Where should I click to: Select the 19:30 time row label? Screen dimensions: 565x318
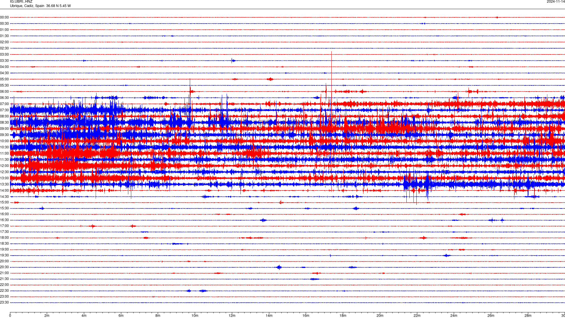point(4,255)
